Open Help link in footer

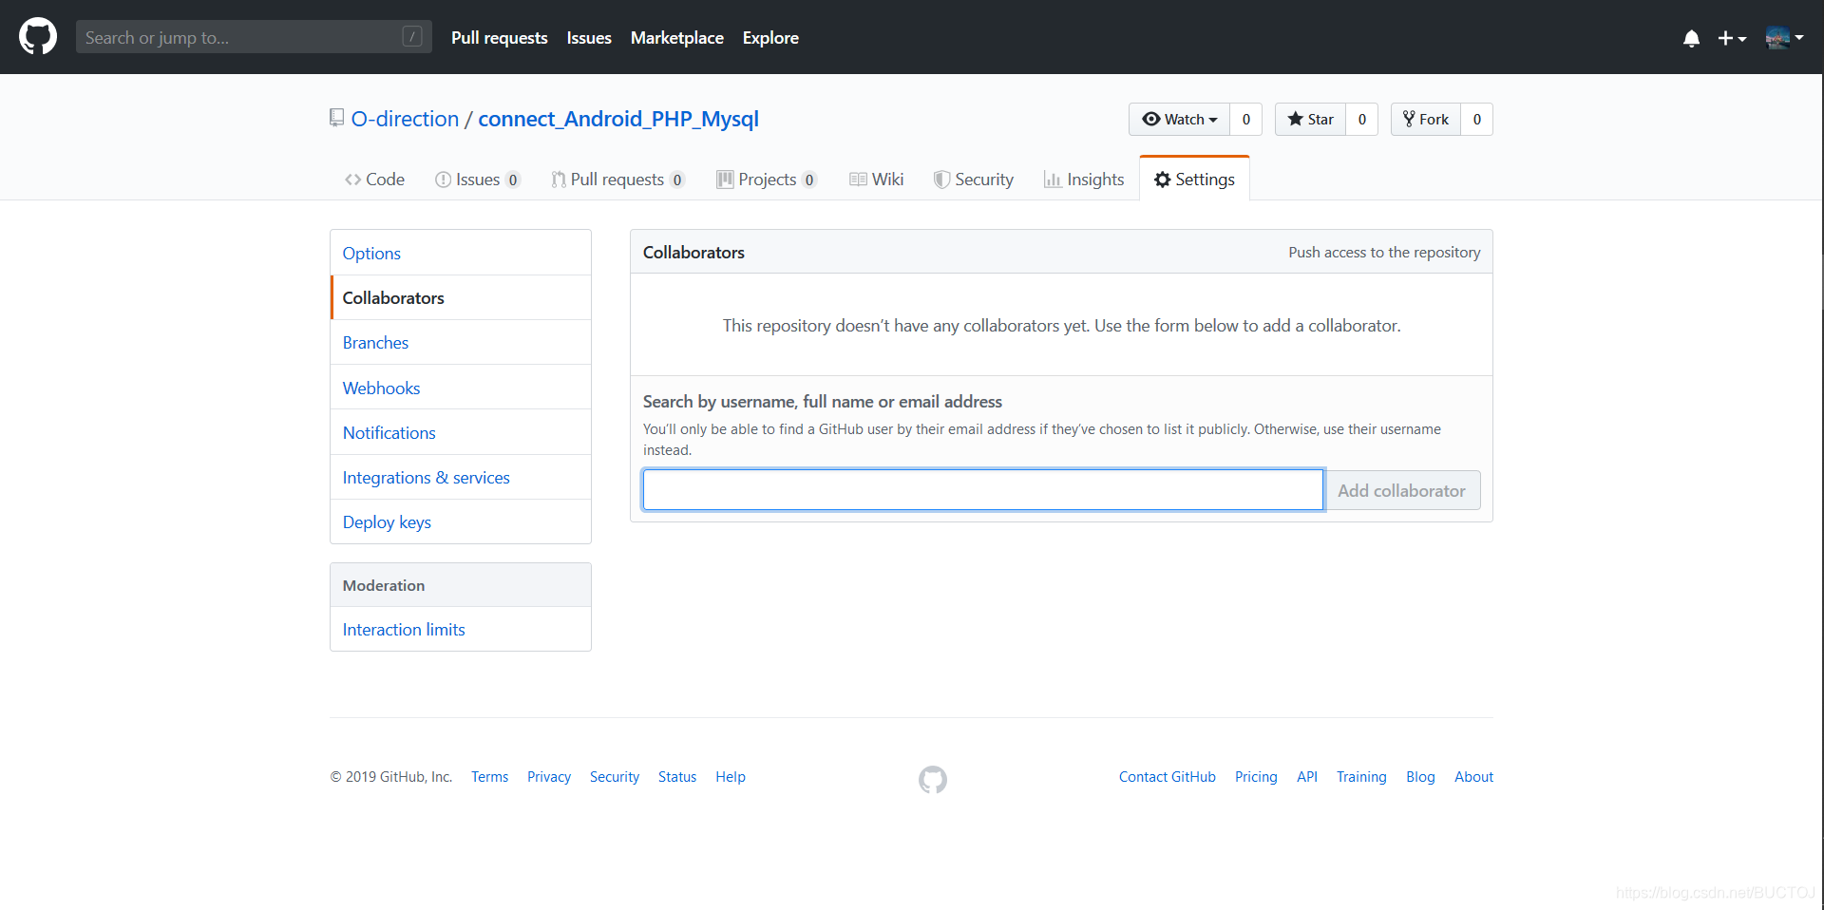tap(731, 777)
